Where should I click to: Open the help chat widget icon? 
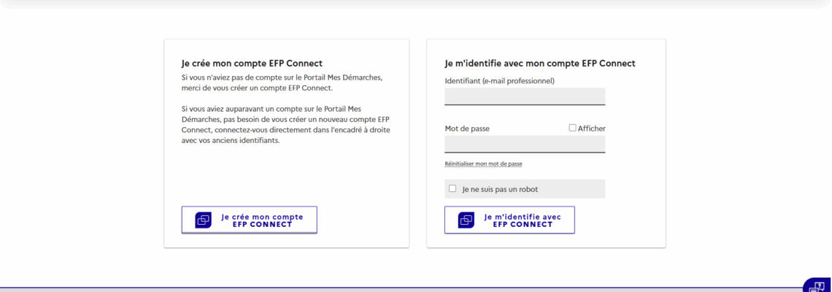(817, 286)
